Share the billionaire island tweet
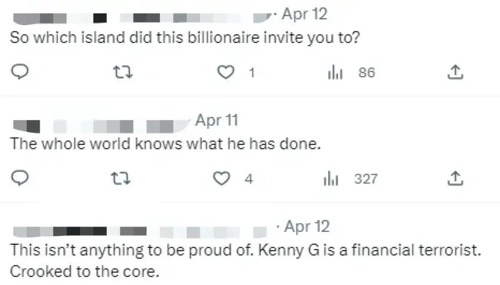500x285 pixels. [x=455, y=72]
